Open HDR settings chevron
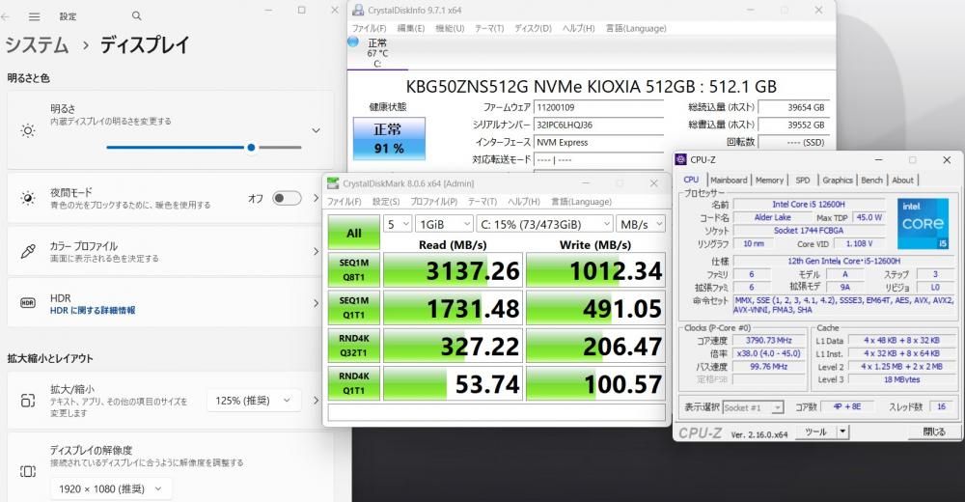This screenshot has height=502, width=965. pos(316,303)
